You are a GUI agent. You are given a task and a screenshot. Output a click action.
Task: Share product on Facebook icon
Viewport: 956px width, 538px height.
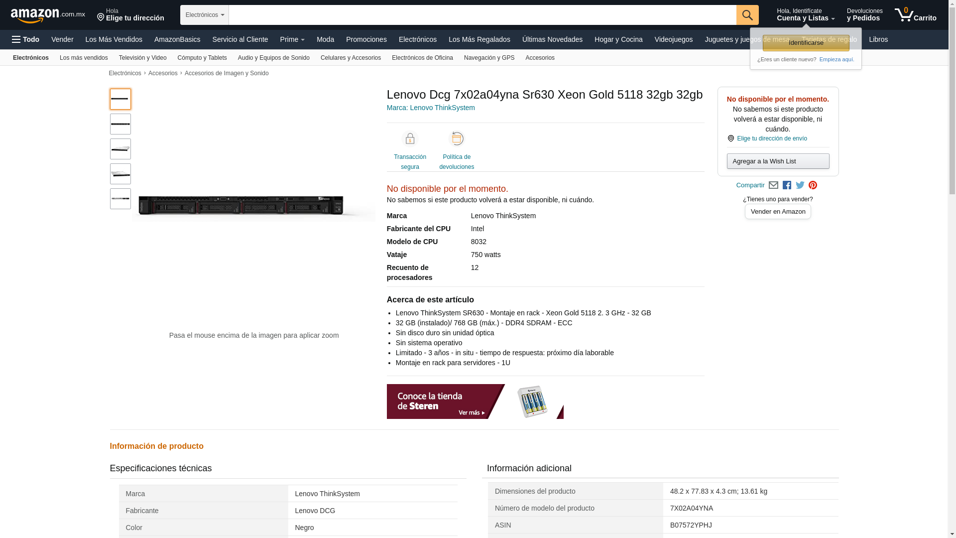point(787,185)
